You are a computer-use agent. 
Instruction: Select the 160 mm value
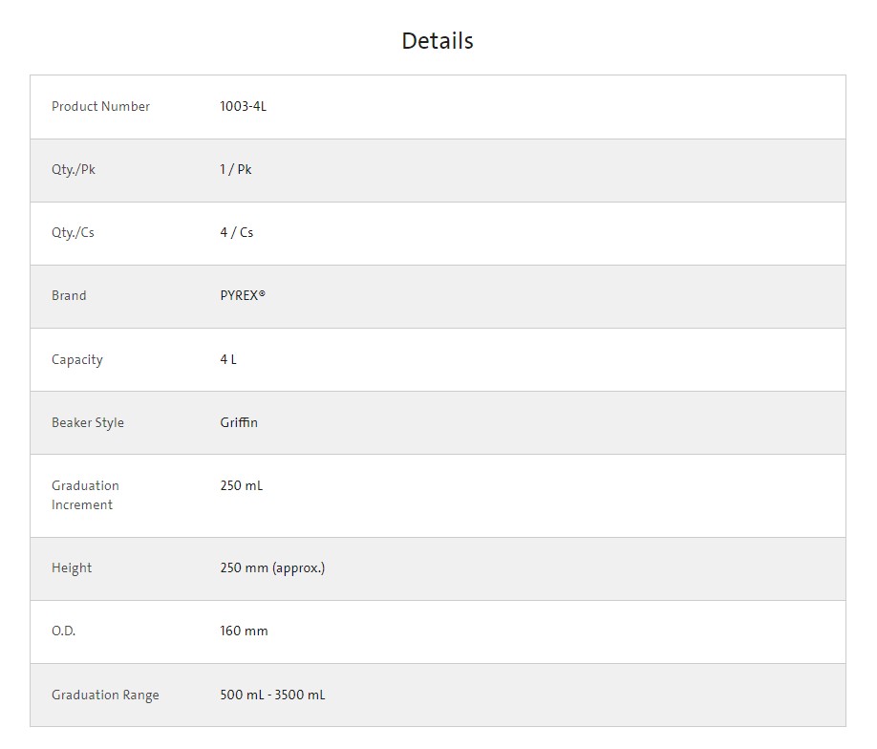tap(244, 631)
